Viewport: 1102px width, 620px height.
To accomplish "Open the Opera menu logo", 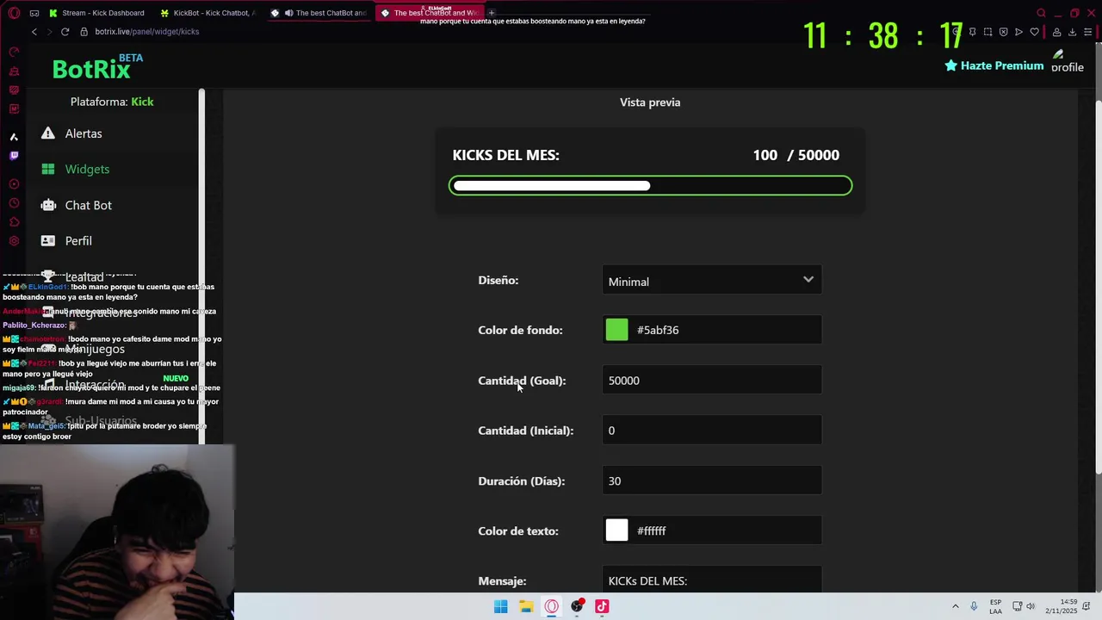I will pos(14,13).
